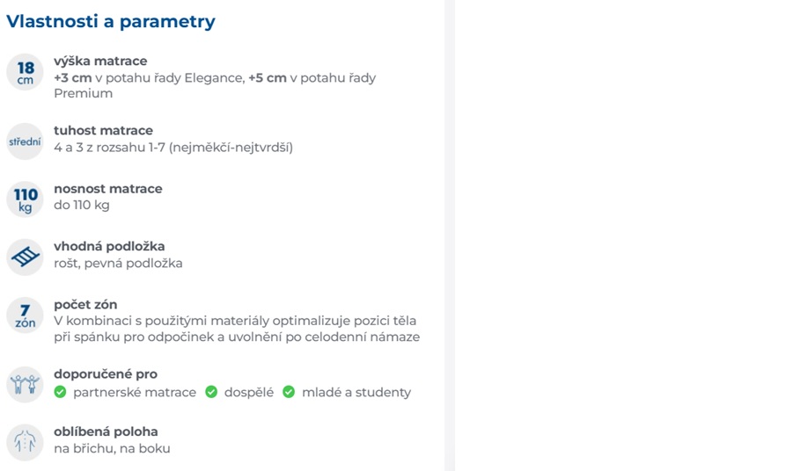Click the 'rošt, pevná podložka' text
The height and width of the screenshot is (471, 808).
tap(118, 264)
